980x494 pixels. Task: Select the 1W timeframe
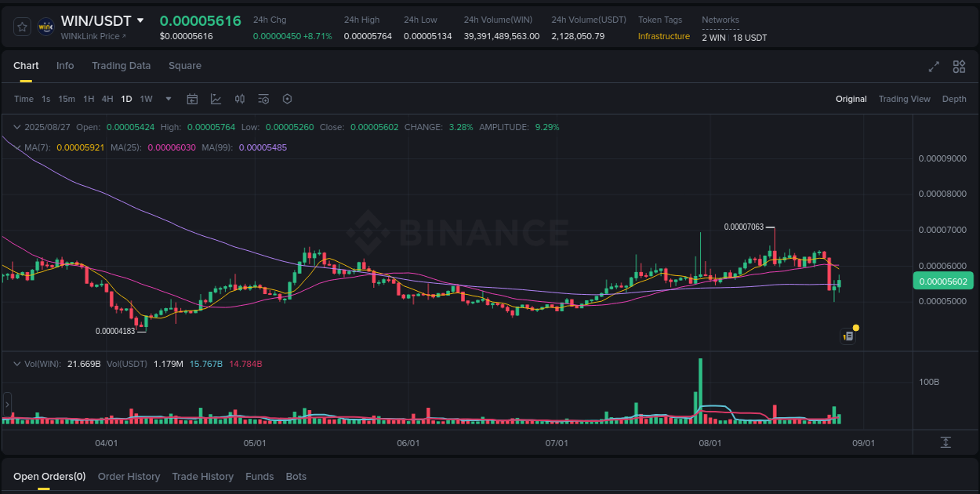coord(146,99)
